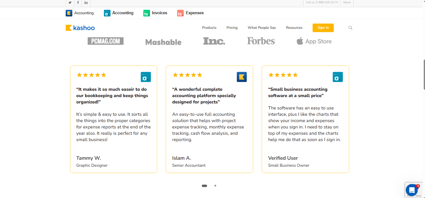The image size is (425, 198).
Task: Open the Invoices product tab
Action: coord(155,13)
